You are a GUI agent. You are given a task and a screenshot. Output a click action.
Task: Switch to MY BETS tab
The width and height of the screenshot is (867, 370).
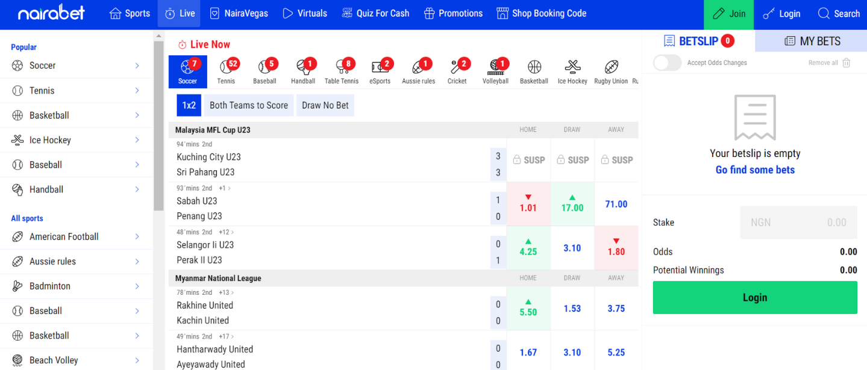(x=811, y=41)
